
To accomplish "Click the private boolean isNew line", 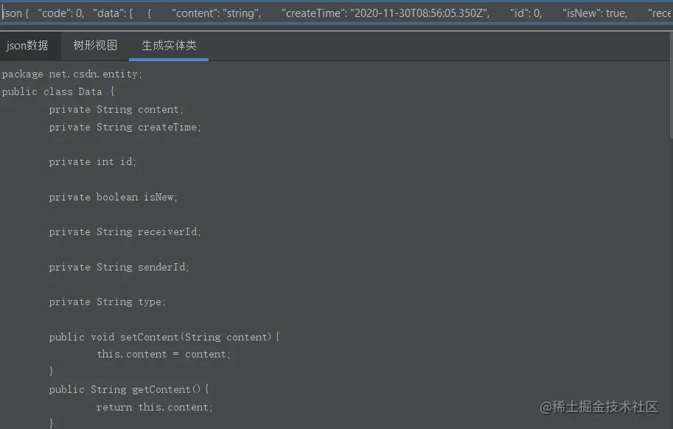I will point(113,197).
